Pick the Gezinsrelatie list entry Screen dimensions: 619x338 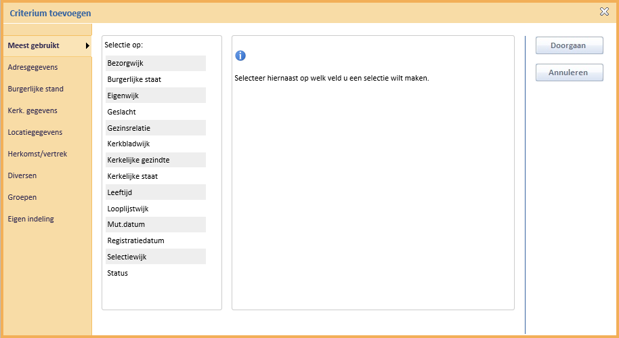pyautogui.click(x=156, y=128)
